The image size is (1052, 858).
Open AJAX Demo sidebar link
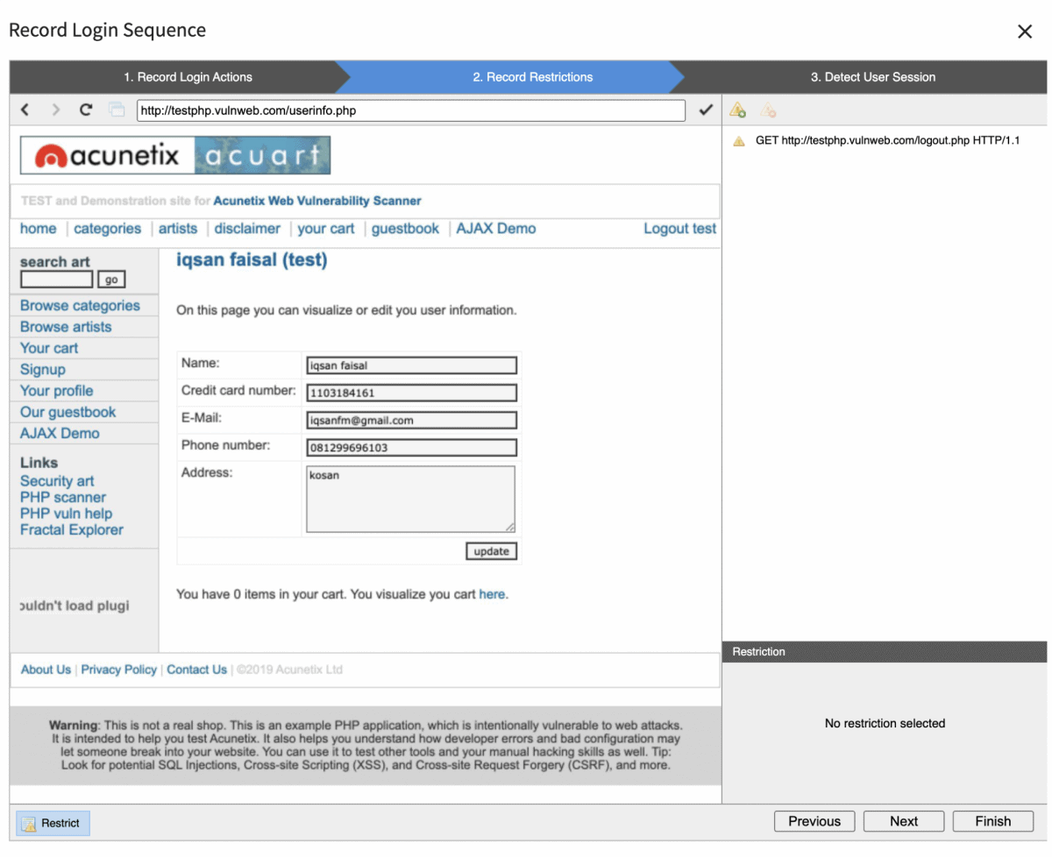click(60, 433)
